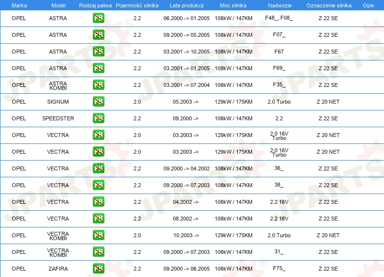The width and height of the screenshot is (384, 277).
Task: Select the SPEEDSTER model cell
Action: click(58, 118)
